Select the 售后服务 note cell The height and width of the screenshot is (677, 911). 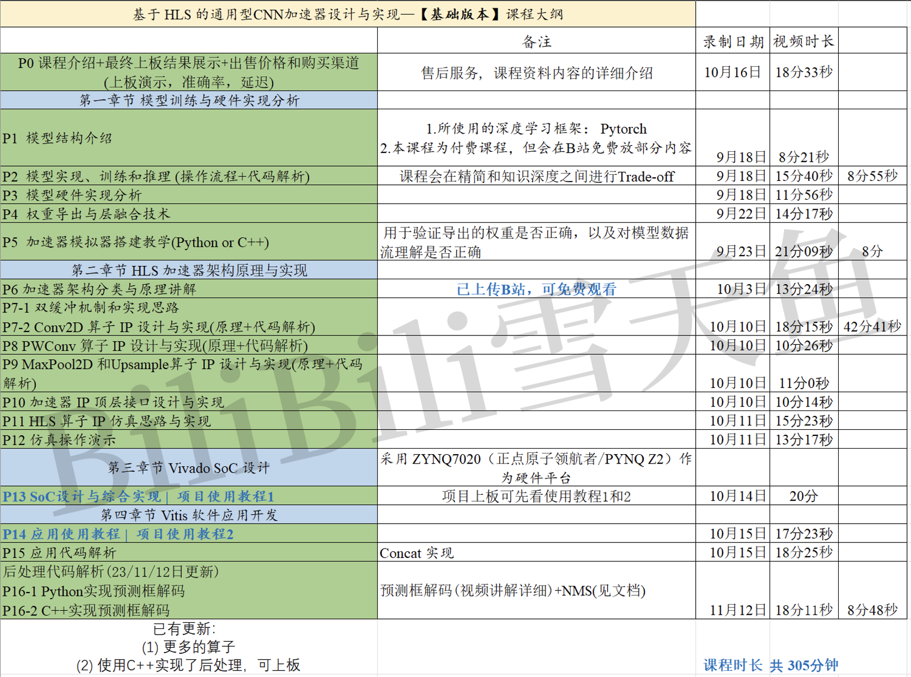tap(537, 72)
